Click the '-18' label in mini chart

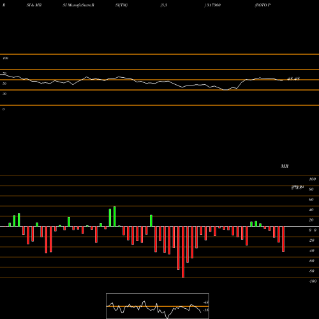[205, 310]
